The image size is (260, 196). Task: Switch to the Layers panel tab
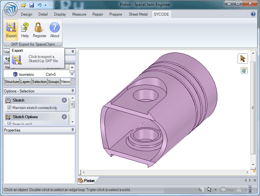coord(25,82)
